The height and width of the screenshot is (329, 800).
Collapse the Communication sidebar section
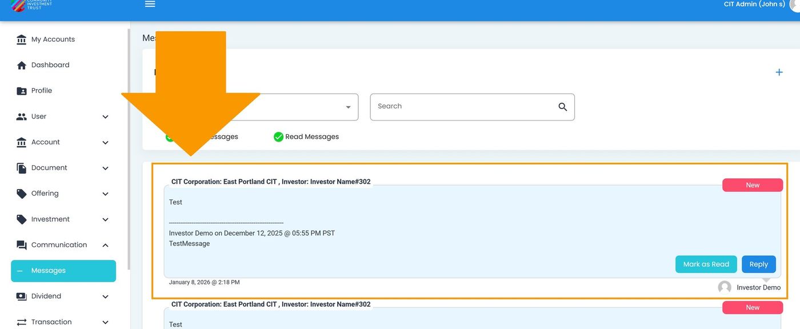coord(105,245)
